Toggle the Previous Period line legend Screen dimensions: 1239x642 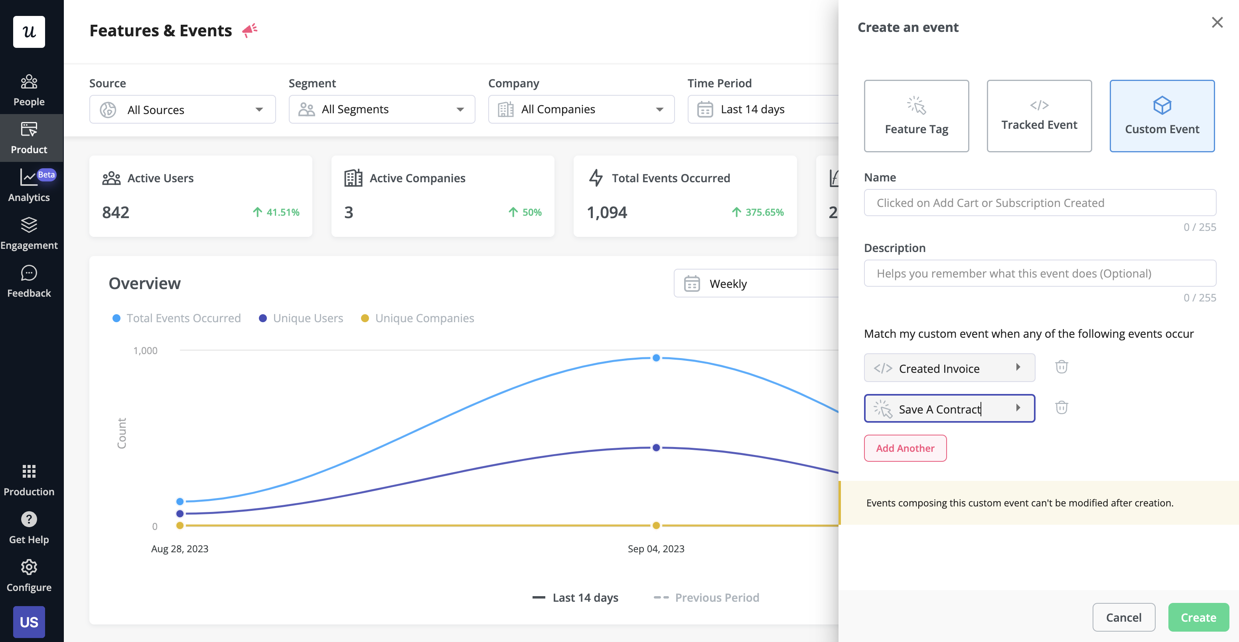(706, 598)
